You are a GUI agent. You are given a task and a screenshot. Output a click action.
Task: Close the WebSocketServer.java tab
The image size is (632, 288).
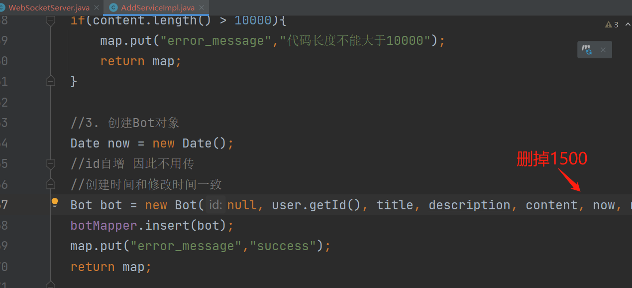[97, 7]
